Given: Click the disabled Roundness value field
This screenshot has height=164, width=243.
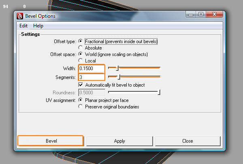Looking at the screenshot, I should click(x=92, y=93).
